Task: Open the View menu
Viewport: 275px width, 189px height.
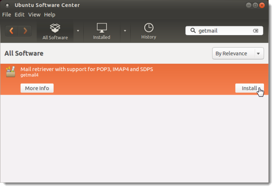Action: 34,14
